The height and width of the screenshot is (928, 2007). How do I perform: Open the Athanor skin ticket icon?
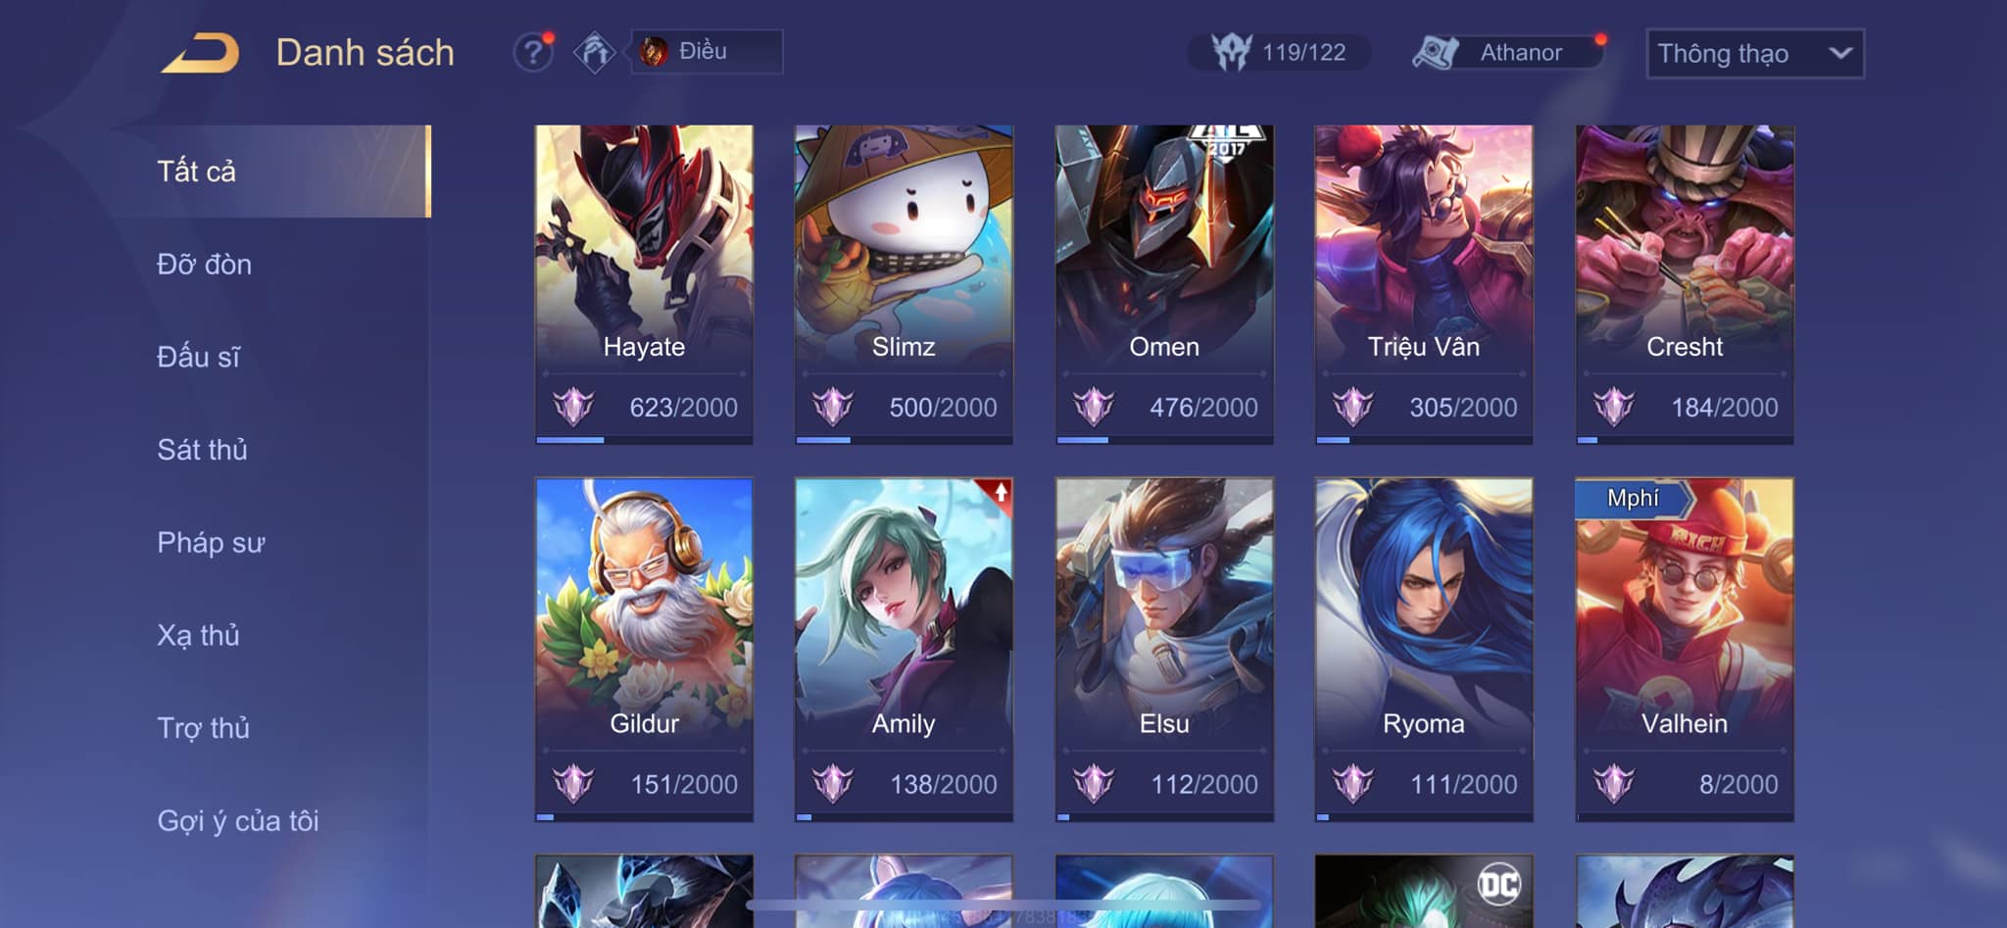(1436, 52)
